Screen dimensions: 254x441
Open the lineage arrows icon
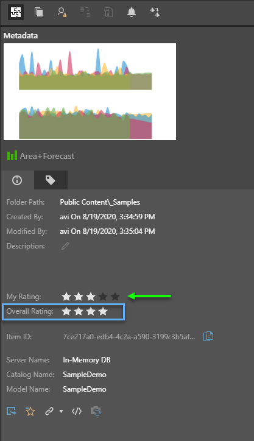pyautogui.click(x=155, y=12)
